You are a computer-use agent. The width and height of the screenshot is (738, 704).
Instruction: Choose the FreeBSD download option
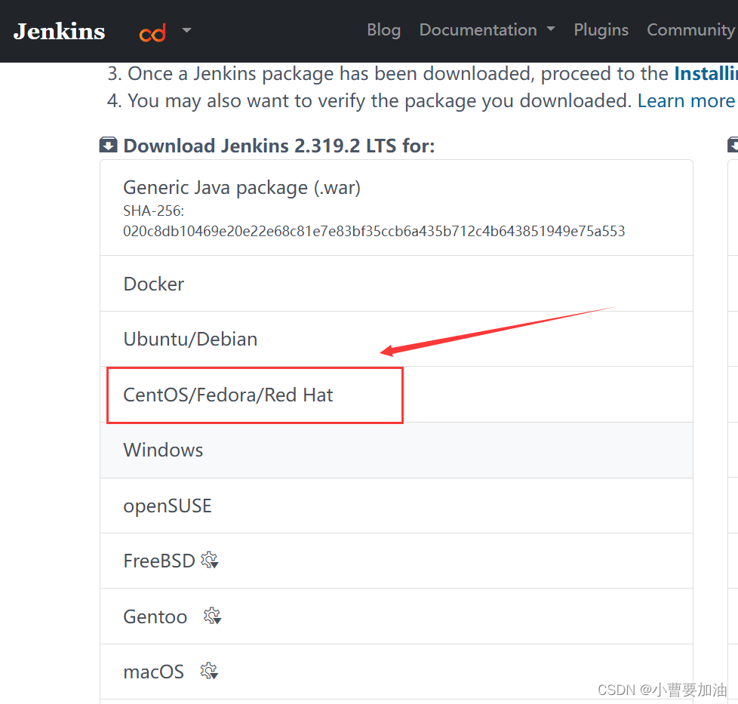click(x=396, y=561)
